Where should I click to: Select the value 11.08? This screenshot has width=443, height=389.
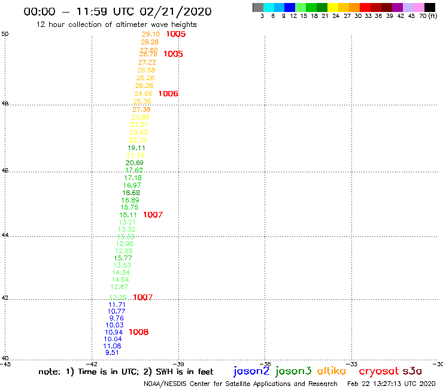coord(112,346)
